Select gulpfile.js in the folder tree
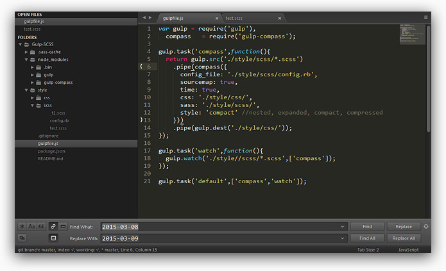The height and width of the screenshot is (271, 446). (76, 144)
